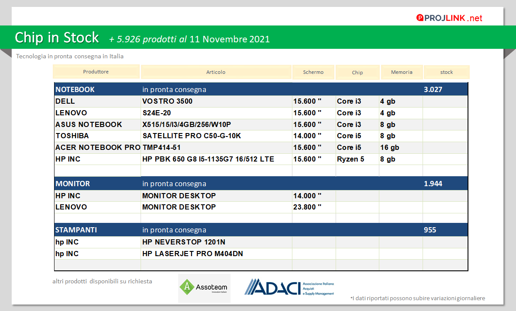This screenshot has height=311, width=516.
Task: Click the Assoteam logo
Action: [x=204, y=288]
